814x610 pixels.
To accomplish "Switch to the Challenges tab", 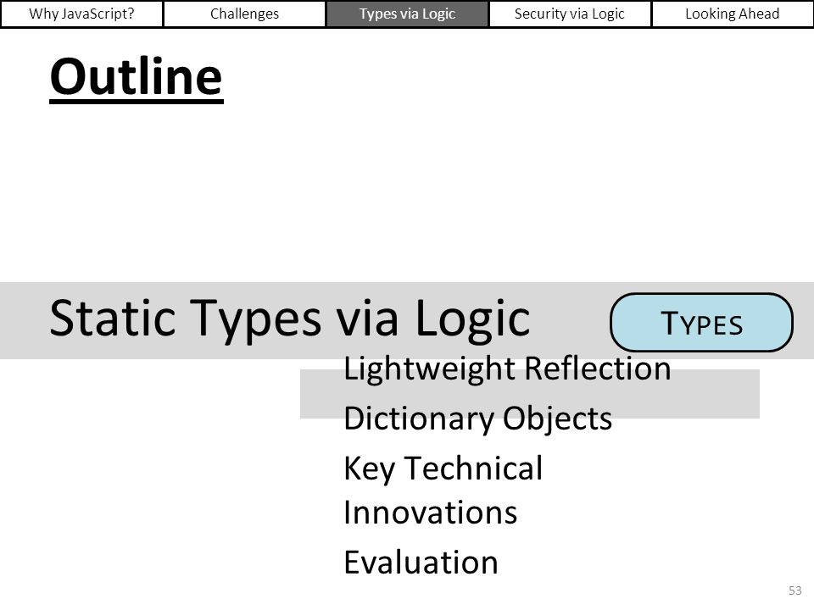I will (244, 14).
